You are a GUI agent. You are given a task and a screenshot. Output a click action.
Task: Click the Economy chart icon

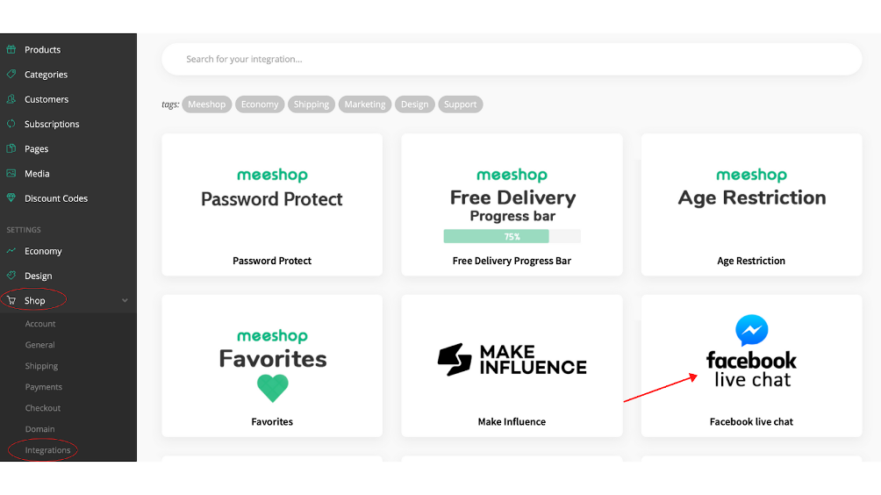tap(11, 251)
